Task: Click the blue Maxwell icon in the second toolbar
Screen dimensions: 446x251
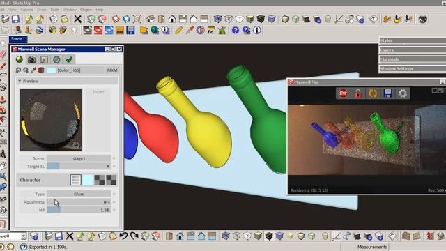Action: point(109,30)
